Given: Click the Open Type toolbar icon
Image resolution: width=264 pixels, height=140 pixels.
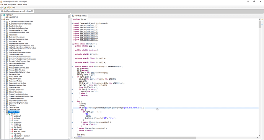Looking at the screenshot, I should [x=5, y=8].
